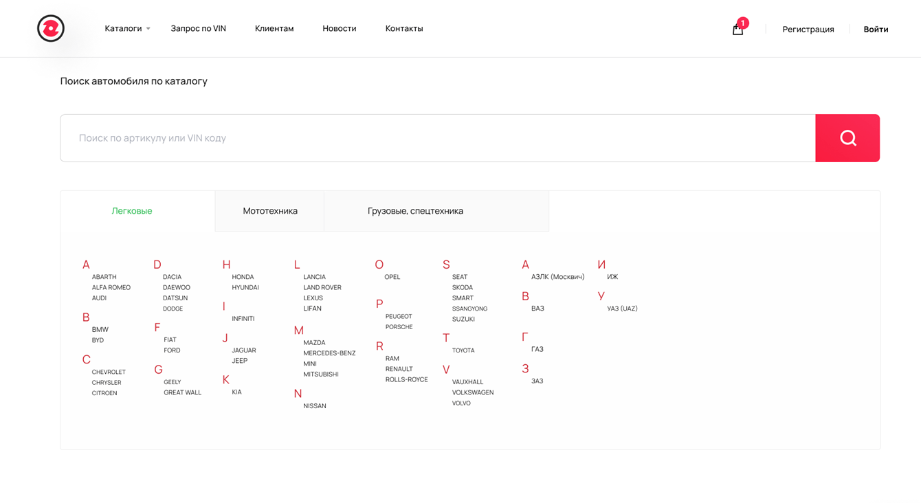This screenshot has height=503, width=921.
Task: Click the site logo icon
Action: pos(51,28)
